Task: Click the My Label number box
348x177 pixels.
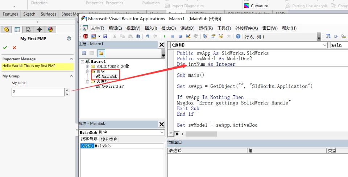Action: coord(38,92)
